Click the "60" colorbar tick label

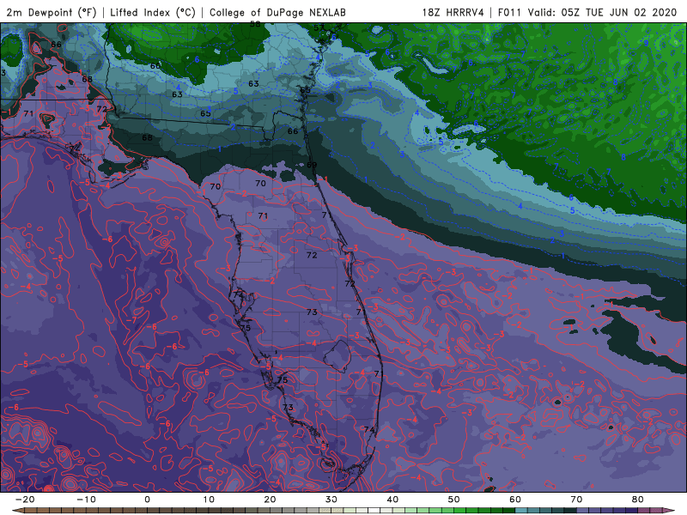(x=515, y=500)
